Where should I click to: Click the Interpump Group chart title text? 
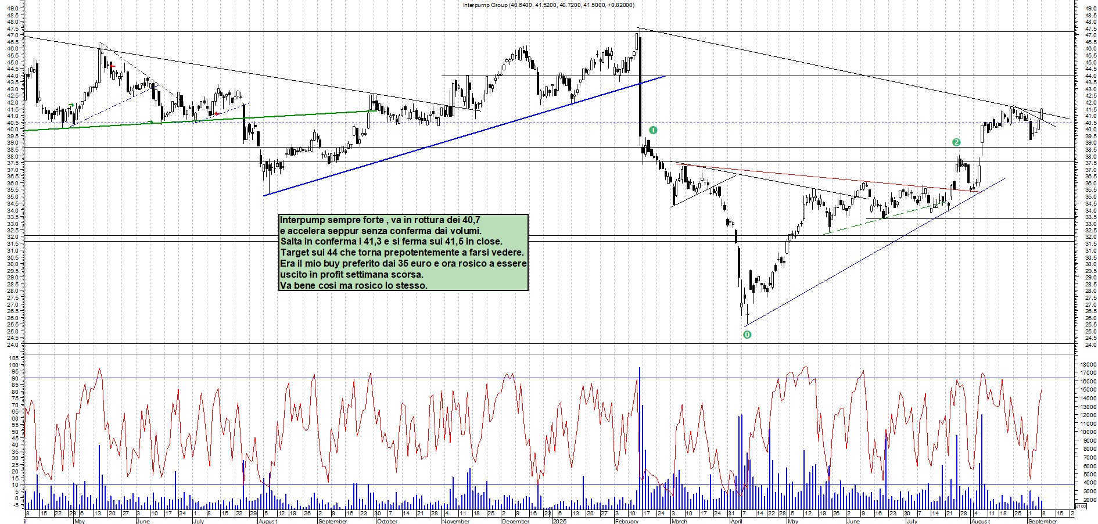(x=548, y=5)
